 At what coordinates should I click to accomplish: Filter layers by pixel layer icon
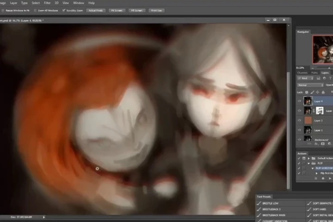318,78
